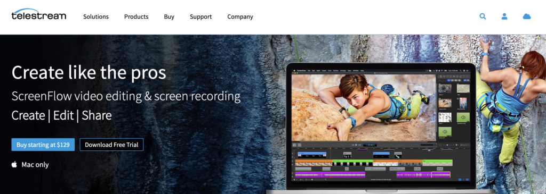
Task: Click the 'Create | Edit | Share' text
Action: tap(62, 115)
